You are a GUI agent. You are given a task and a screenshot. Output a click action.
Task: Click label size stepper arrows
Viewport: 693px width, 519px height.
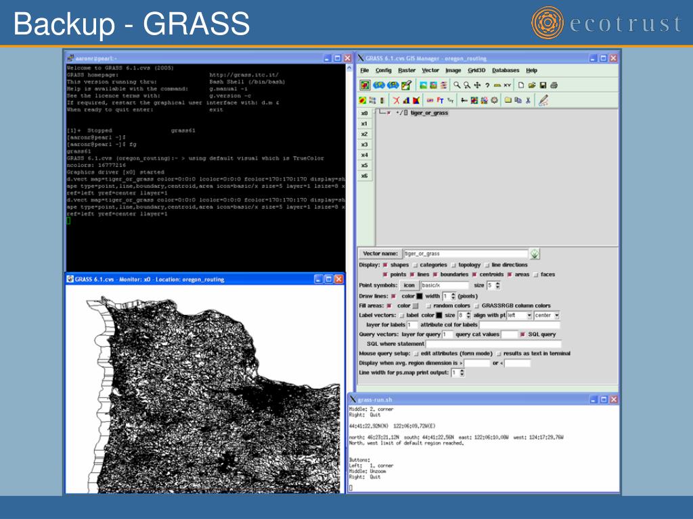pyautogui.click(x=468, y=315)
